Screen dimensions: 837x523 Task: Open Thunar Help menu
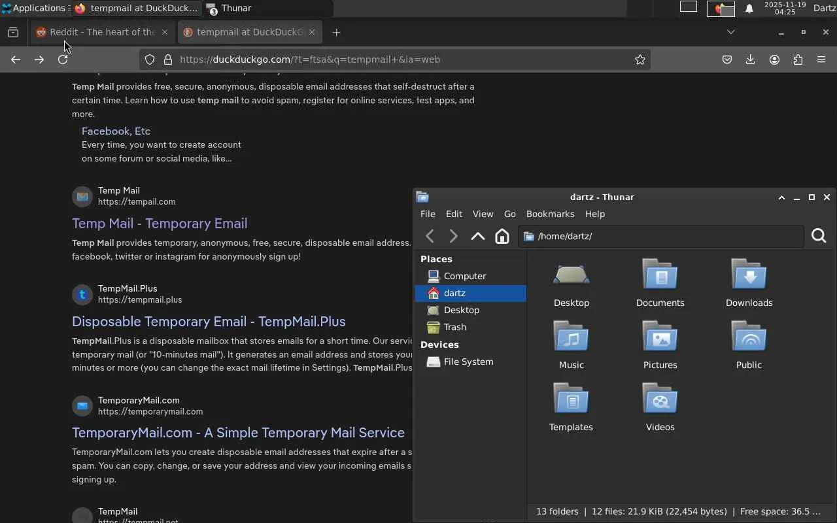pyautogui.click(x=595, y=214)
